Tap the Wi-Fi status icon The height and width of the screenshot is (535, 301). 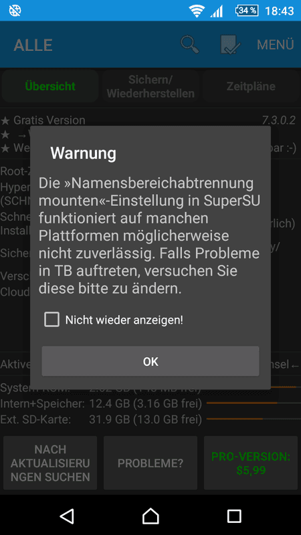(x=197, y=11)
